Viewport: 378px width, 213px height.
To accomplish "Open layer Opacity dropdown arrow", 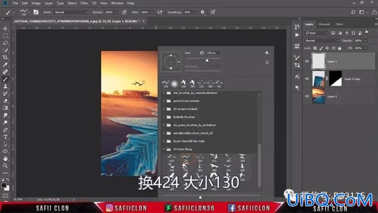I will (366, 41).
